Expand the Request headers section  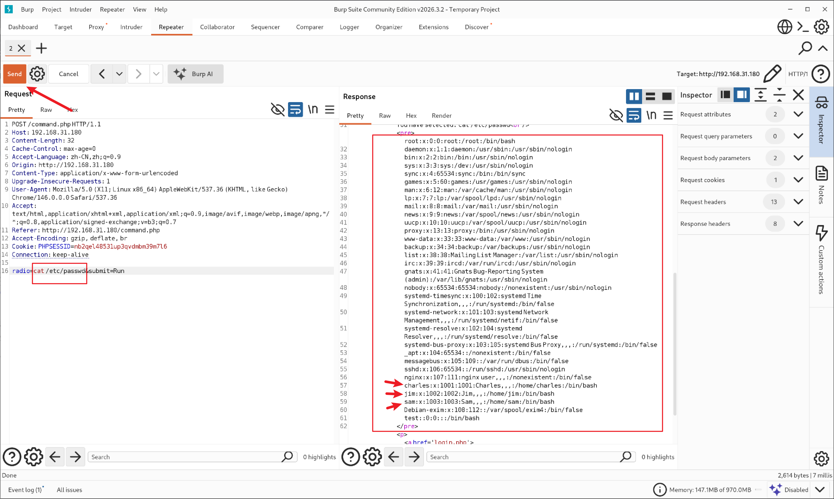click(x=798, y=202)
